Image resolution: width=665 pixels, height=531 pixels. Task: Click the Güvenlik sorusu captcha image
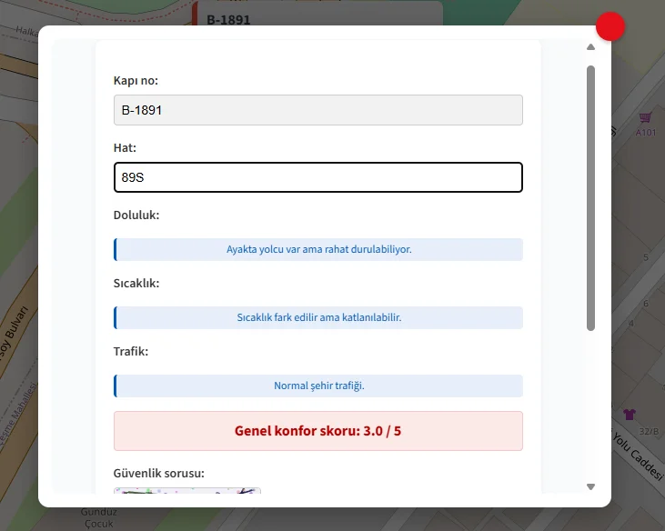[187, 491]
